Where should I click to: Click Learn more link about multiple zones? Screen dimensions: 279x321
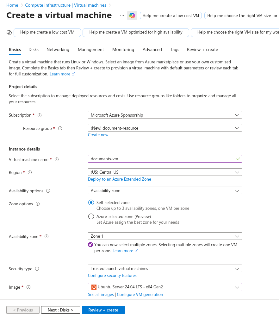125,251
